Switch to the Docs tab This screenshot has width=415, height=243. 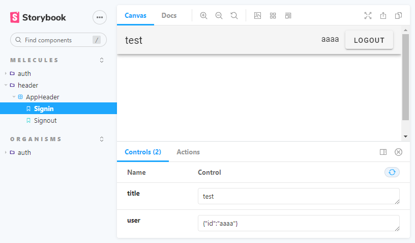point(169,16)
